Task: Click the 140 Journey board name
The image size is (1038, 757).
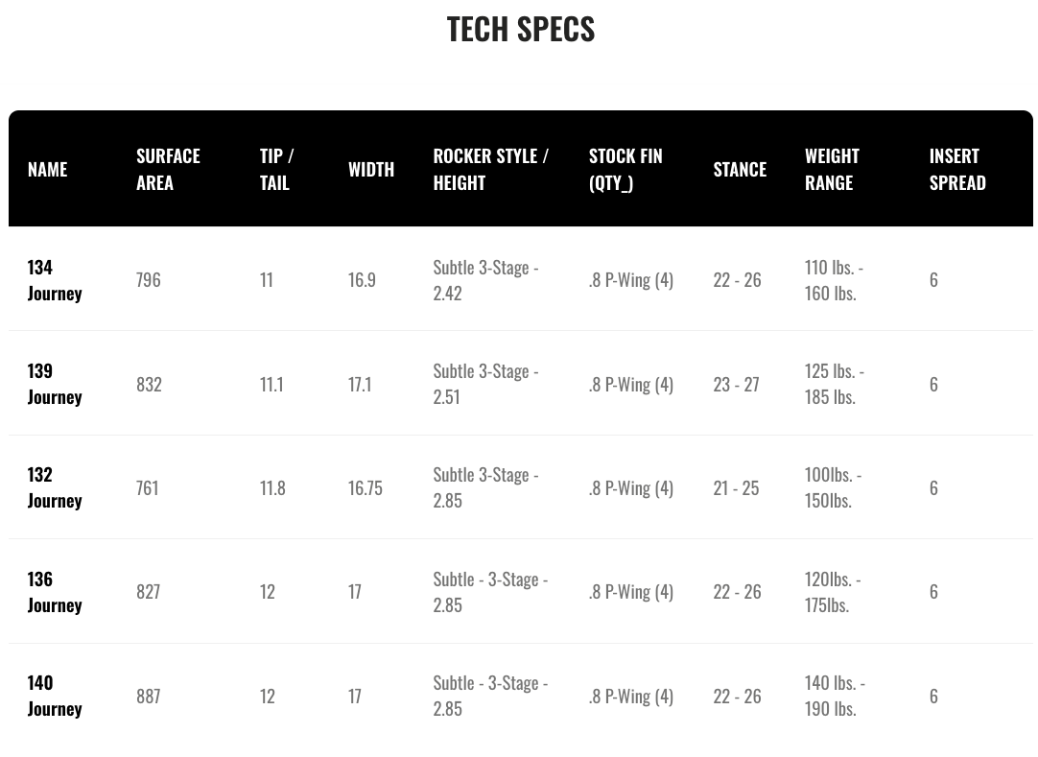Action: (55, 695)
